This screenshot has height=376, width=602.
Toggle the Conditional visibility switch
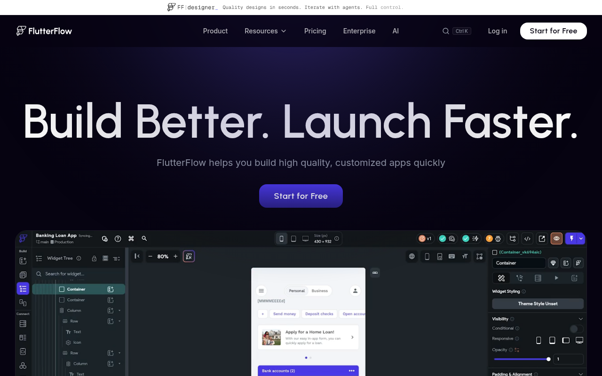577,329
